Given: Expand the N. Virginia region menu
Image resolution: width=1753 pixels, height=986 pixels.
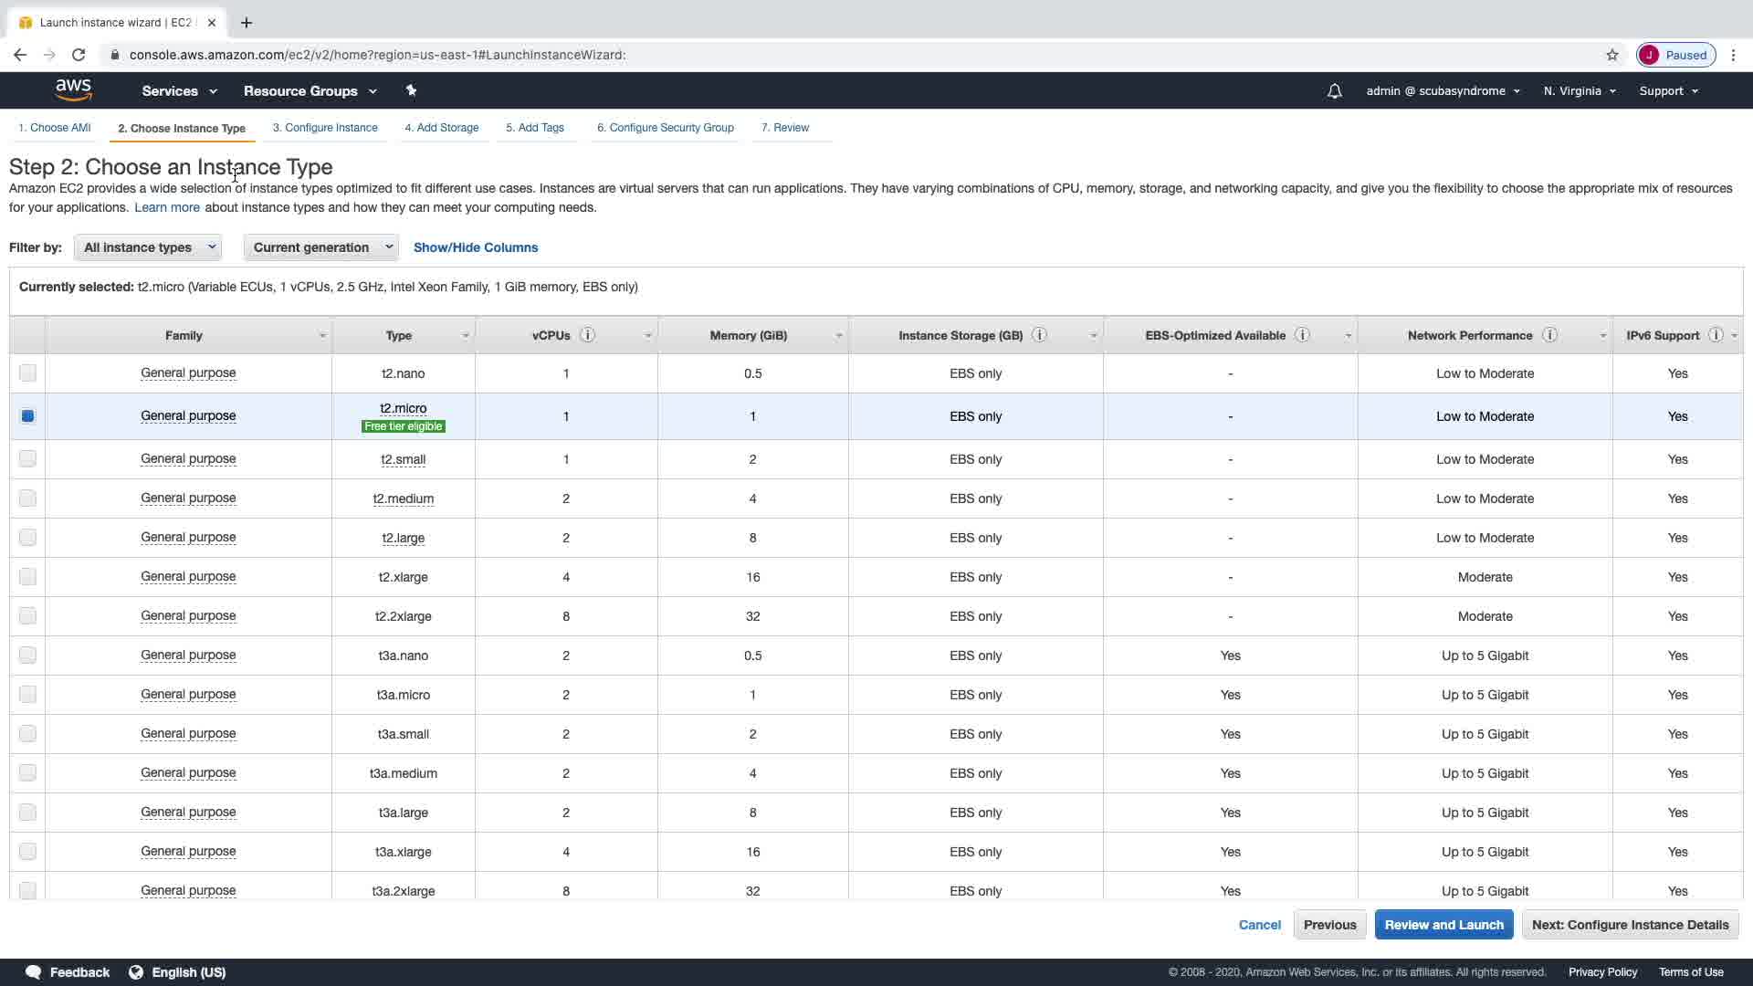Looking at the screenshot, I should click(1580, 91).
